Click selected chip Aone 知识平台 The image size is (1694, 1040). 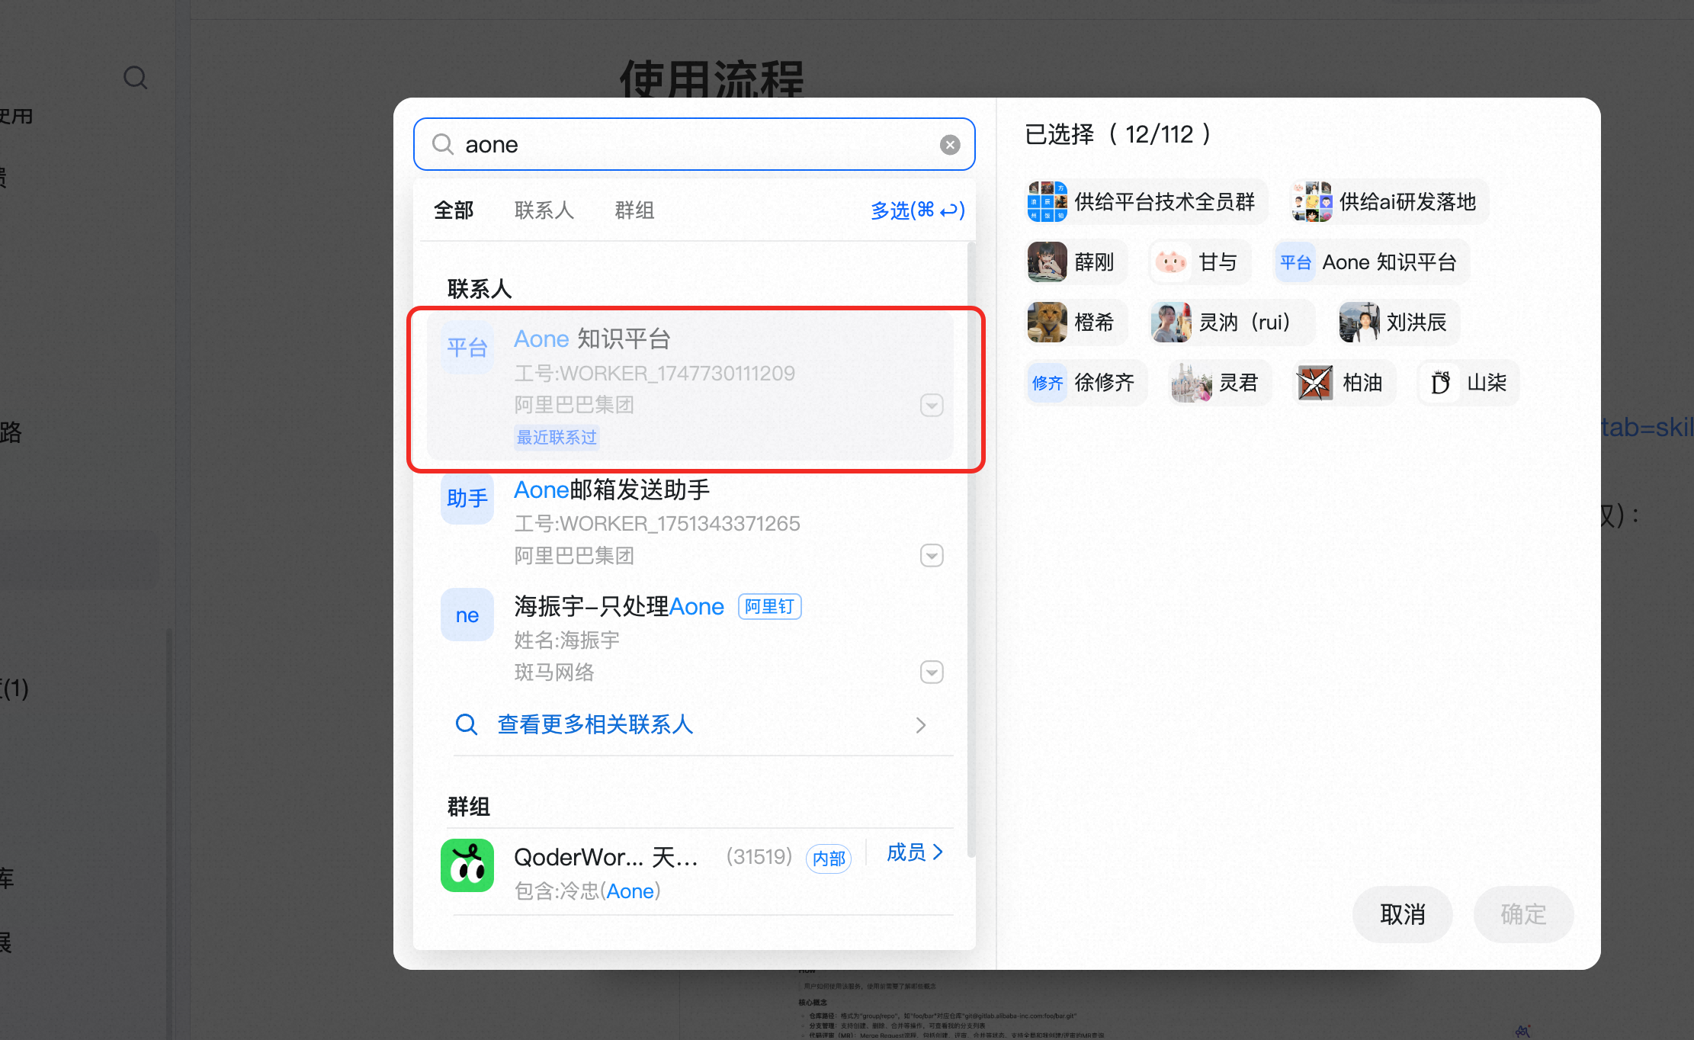pyautogui.click(x=1371, y=262)
